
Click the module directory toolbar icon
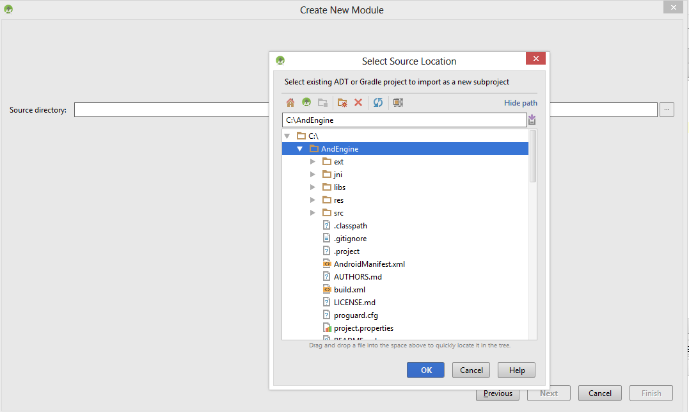323,102
